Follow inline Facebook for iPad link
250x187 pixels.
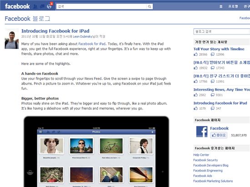click(92, 43)
